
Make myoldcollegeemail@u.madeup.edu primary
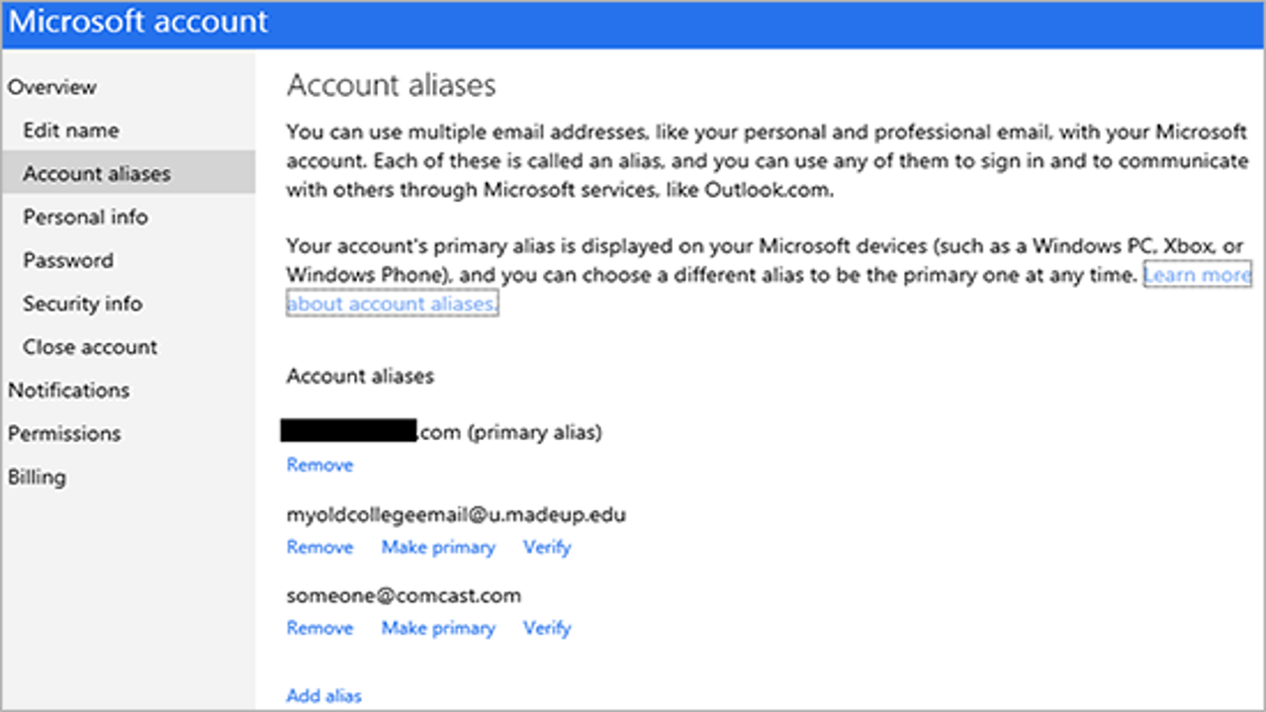click(x=438, y=547)
